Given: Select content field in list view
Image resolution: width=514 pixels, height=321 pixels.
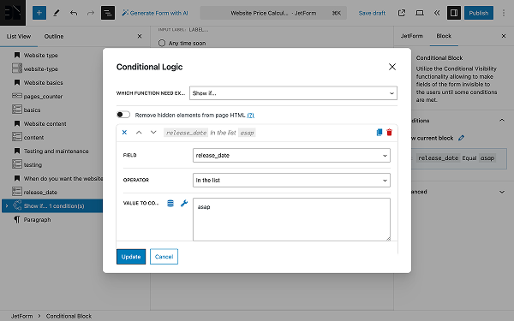Looking at the screenshot, I should coord(33,138).
